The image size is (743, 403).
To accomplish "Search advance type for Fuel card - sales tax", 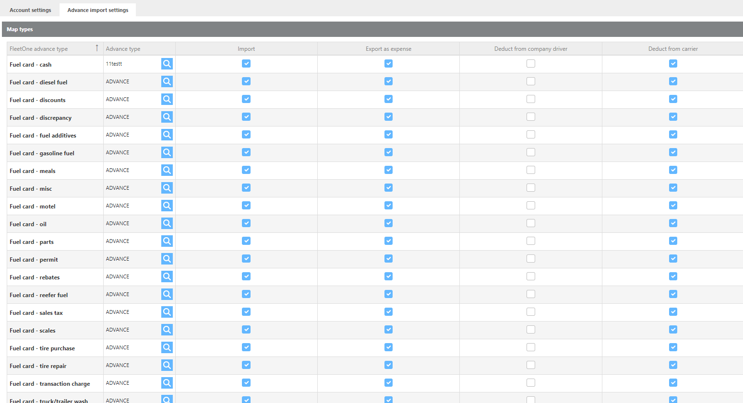I will click(x=167, y=312).
